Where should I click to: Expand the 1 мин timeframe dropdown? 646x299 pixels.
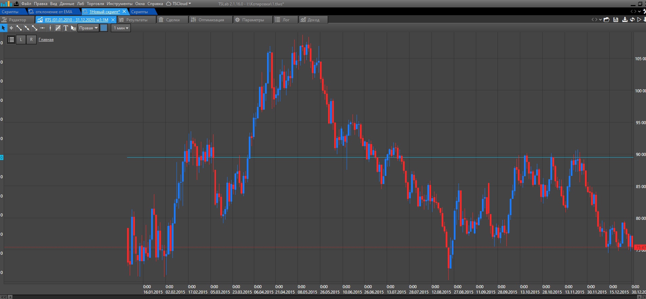pyautogui.click(x=121, y=28)
